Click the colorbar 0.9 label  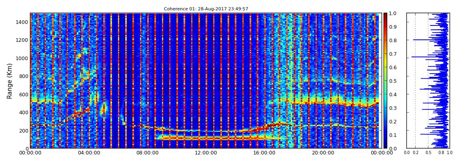tap(393, 27)
